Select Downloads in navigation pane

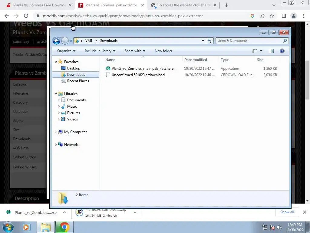tap(76, 75)
